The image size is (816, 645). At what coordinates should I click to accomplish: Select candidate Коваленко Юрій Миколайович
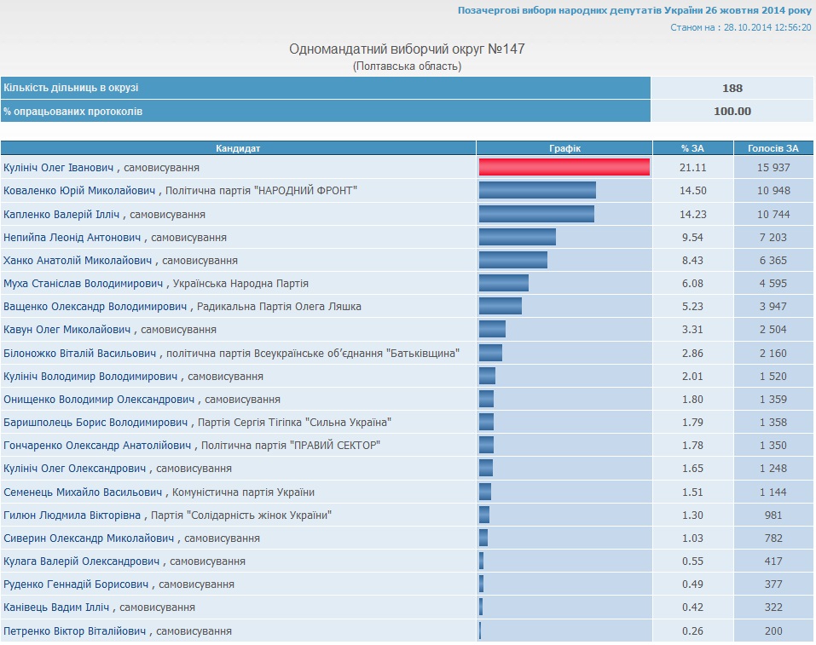pos(82,191)
